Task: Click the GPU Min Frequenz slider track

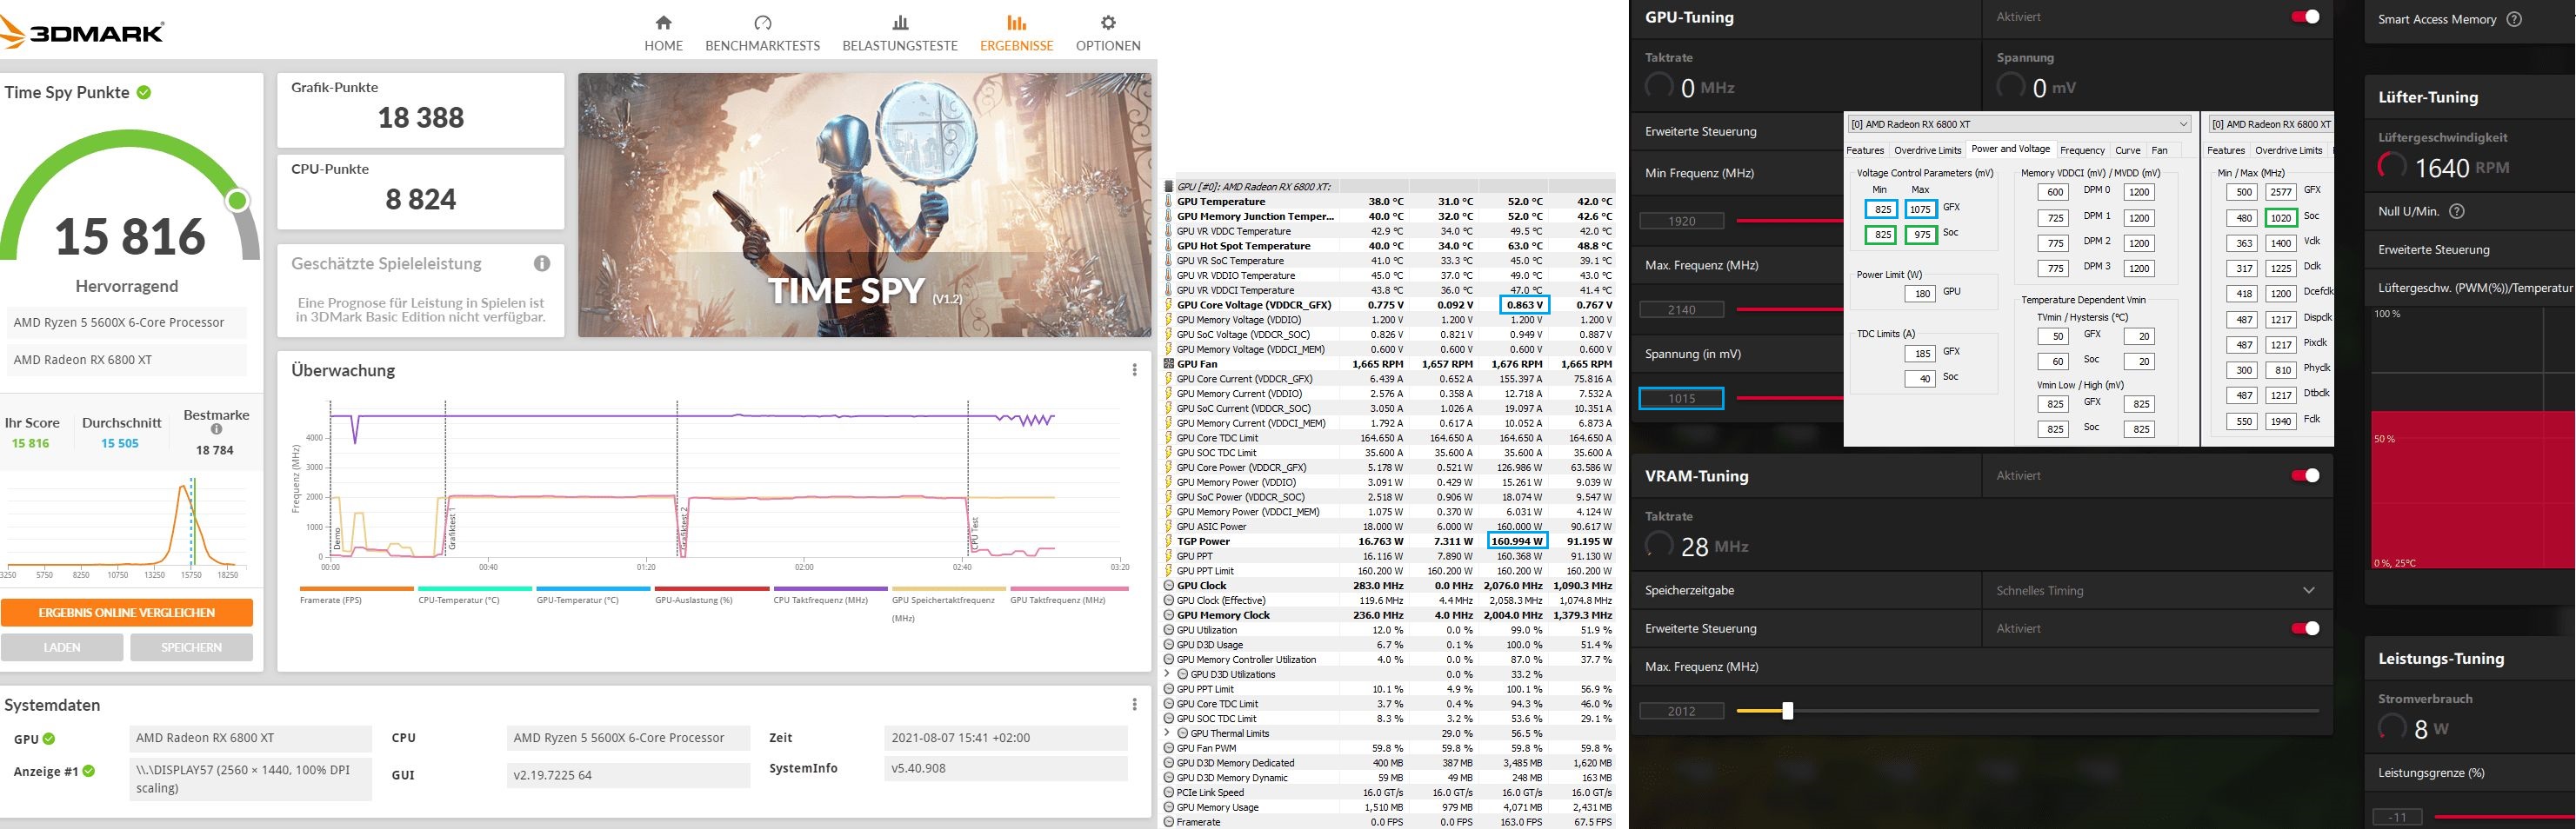Action: point(1790,221)
